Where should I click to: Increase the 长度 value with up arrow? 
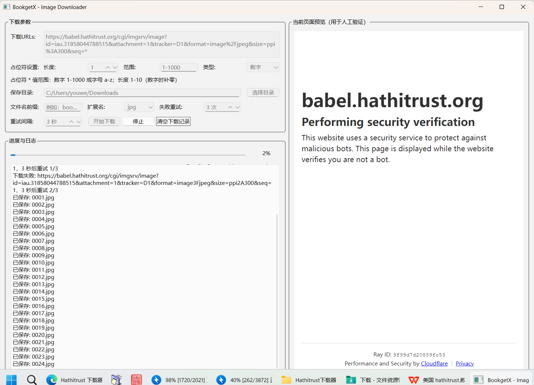[108, 67]
